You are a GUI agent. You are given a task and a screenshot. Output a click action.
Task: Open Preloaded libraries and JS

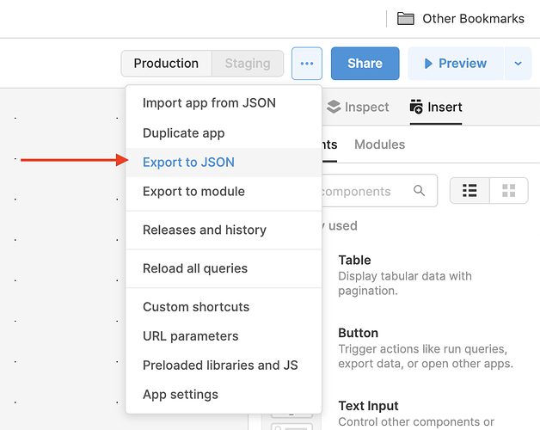[220, 365]
